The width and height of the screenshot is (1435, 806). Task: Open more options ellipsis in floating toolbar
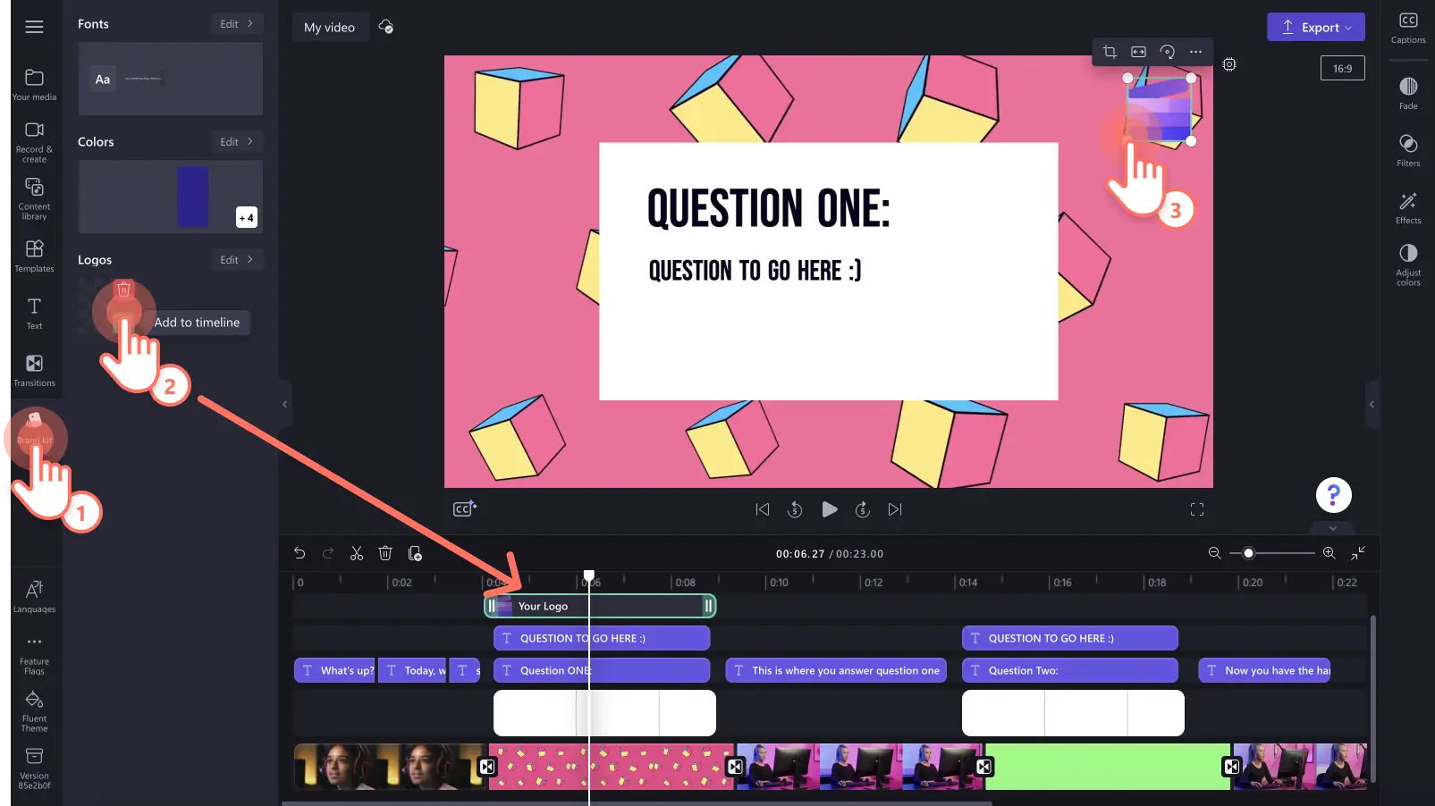click(1195, 52)
